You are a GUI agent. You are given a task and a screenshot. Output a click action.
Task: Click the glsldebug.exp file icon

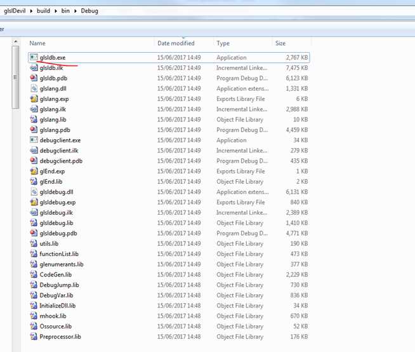click(x=34, y=202)
